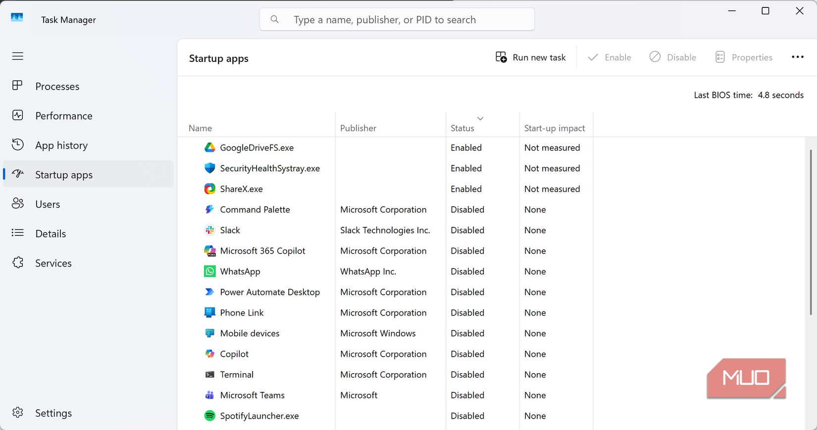Click the Slack app icon
817x430 pixels.
(210, 230)
